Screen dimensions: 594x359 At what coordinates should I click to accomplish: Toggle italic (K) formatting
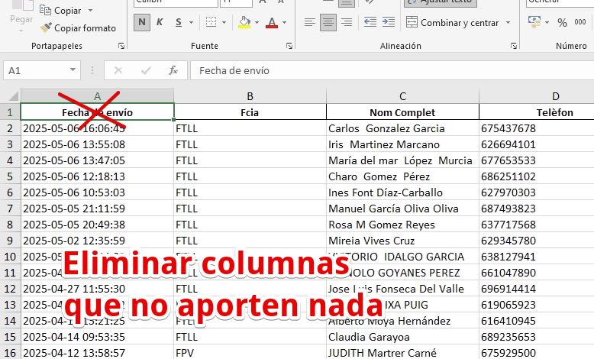(x=160, y=22)
